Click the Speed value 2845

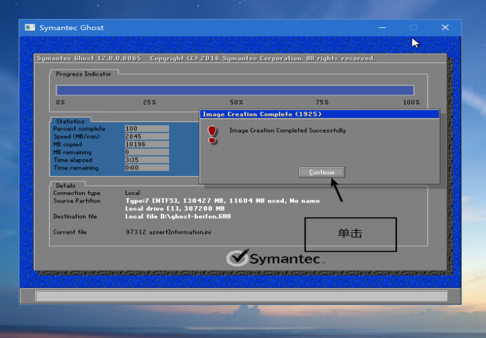(147, 136)
